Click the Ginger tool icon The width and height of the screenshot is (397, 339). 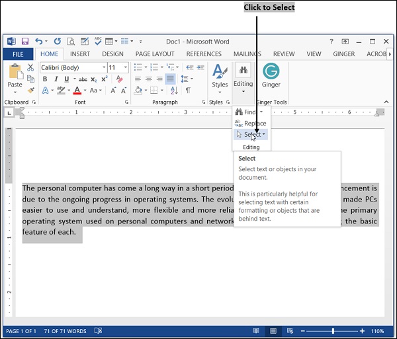coord(271,71)
